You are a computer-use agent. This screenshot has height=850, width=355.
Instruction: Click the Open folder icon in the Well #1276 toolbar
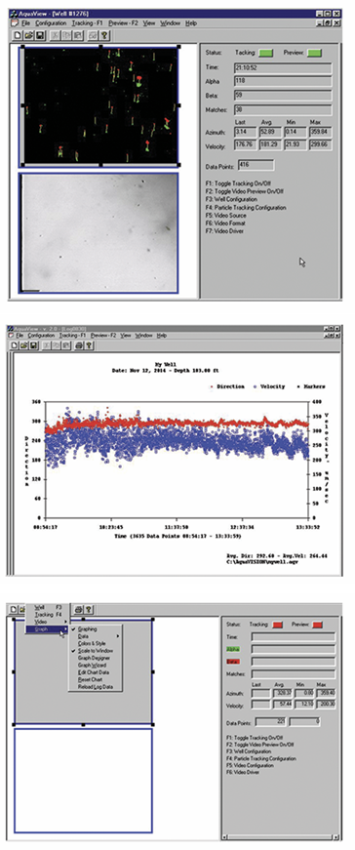tap(28, 36)
